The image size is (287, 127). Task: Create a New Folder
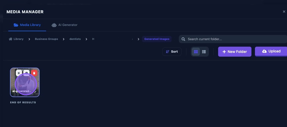pos(235,52)
